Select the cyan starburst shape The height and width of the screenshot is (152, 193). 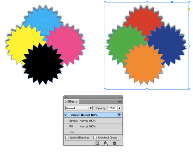tap(43, 20)
